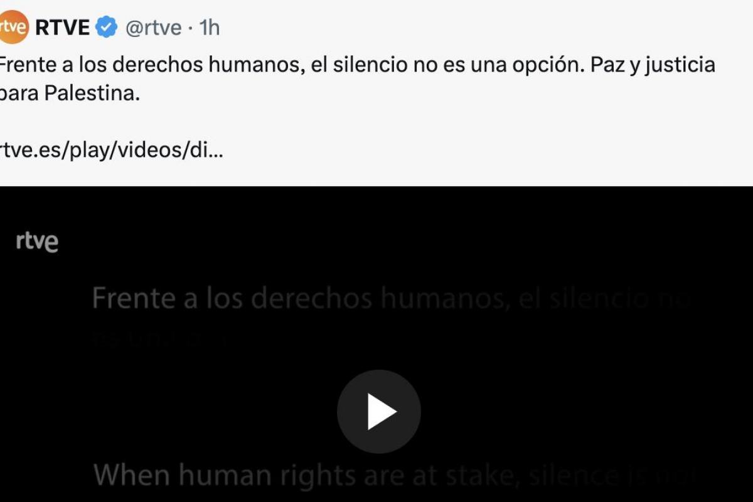This screenshot has width=753, height=502.
Task: Click the tweet line ending 'Paz y justicia'
Action: pos(356,65)
